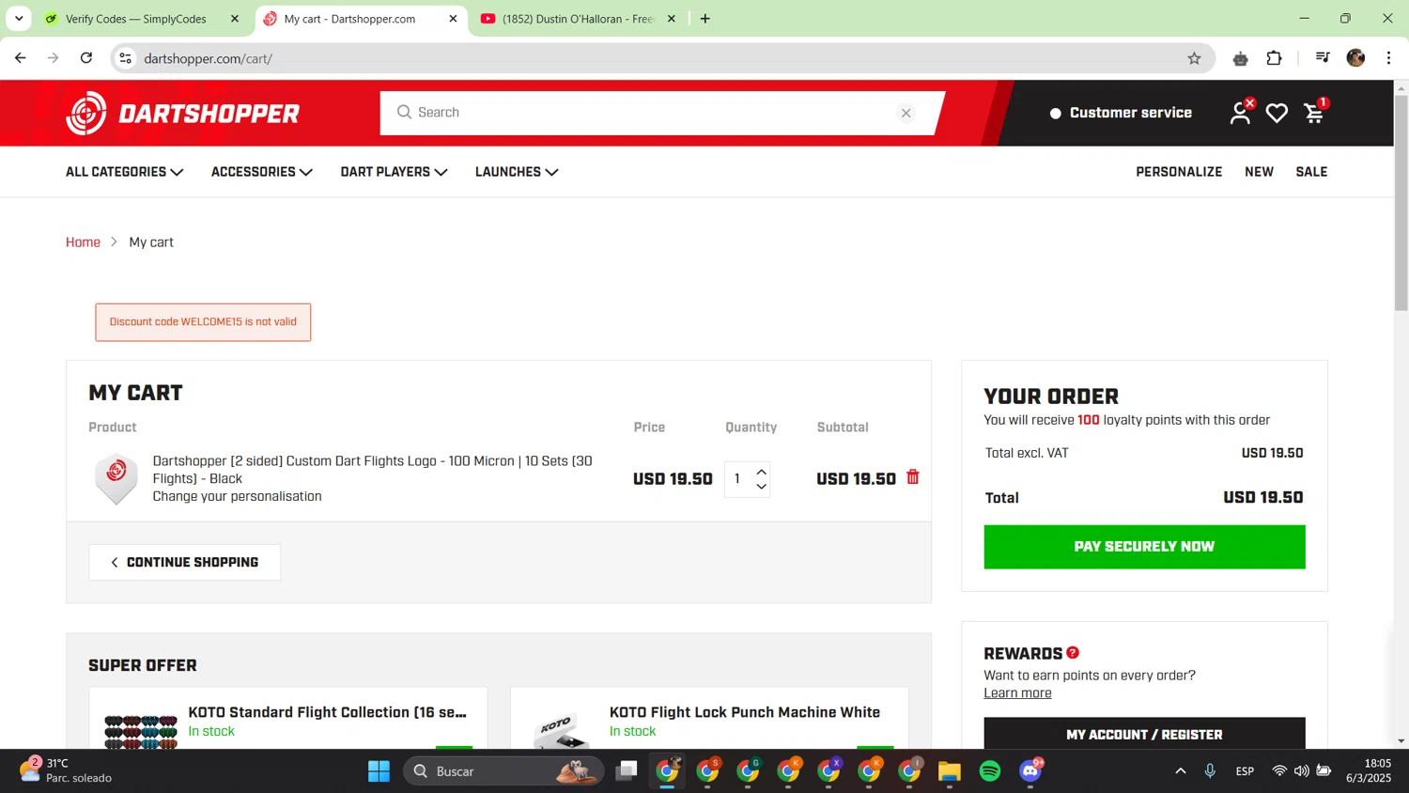This screenshot has height=793, width=1409.
Task: Open tab search dropdown arrow
Action: coord(19,19)
